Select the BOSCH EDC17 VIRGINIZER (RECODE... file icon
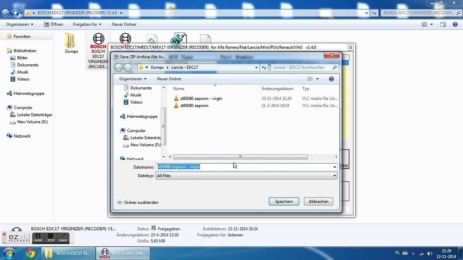463x260 pixels. (98, 51)
